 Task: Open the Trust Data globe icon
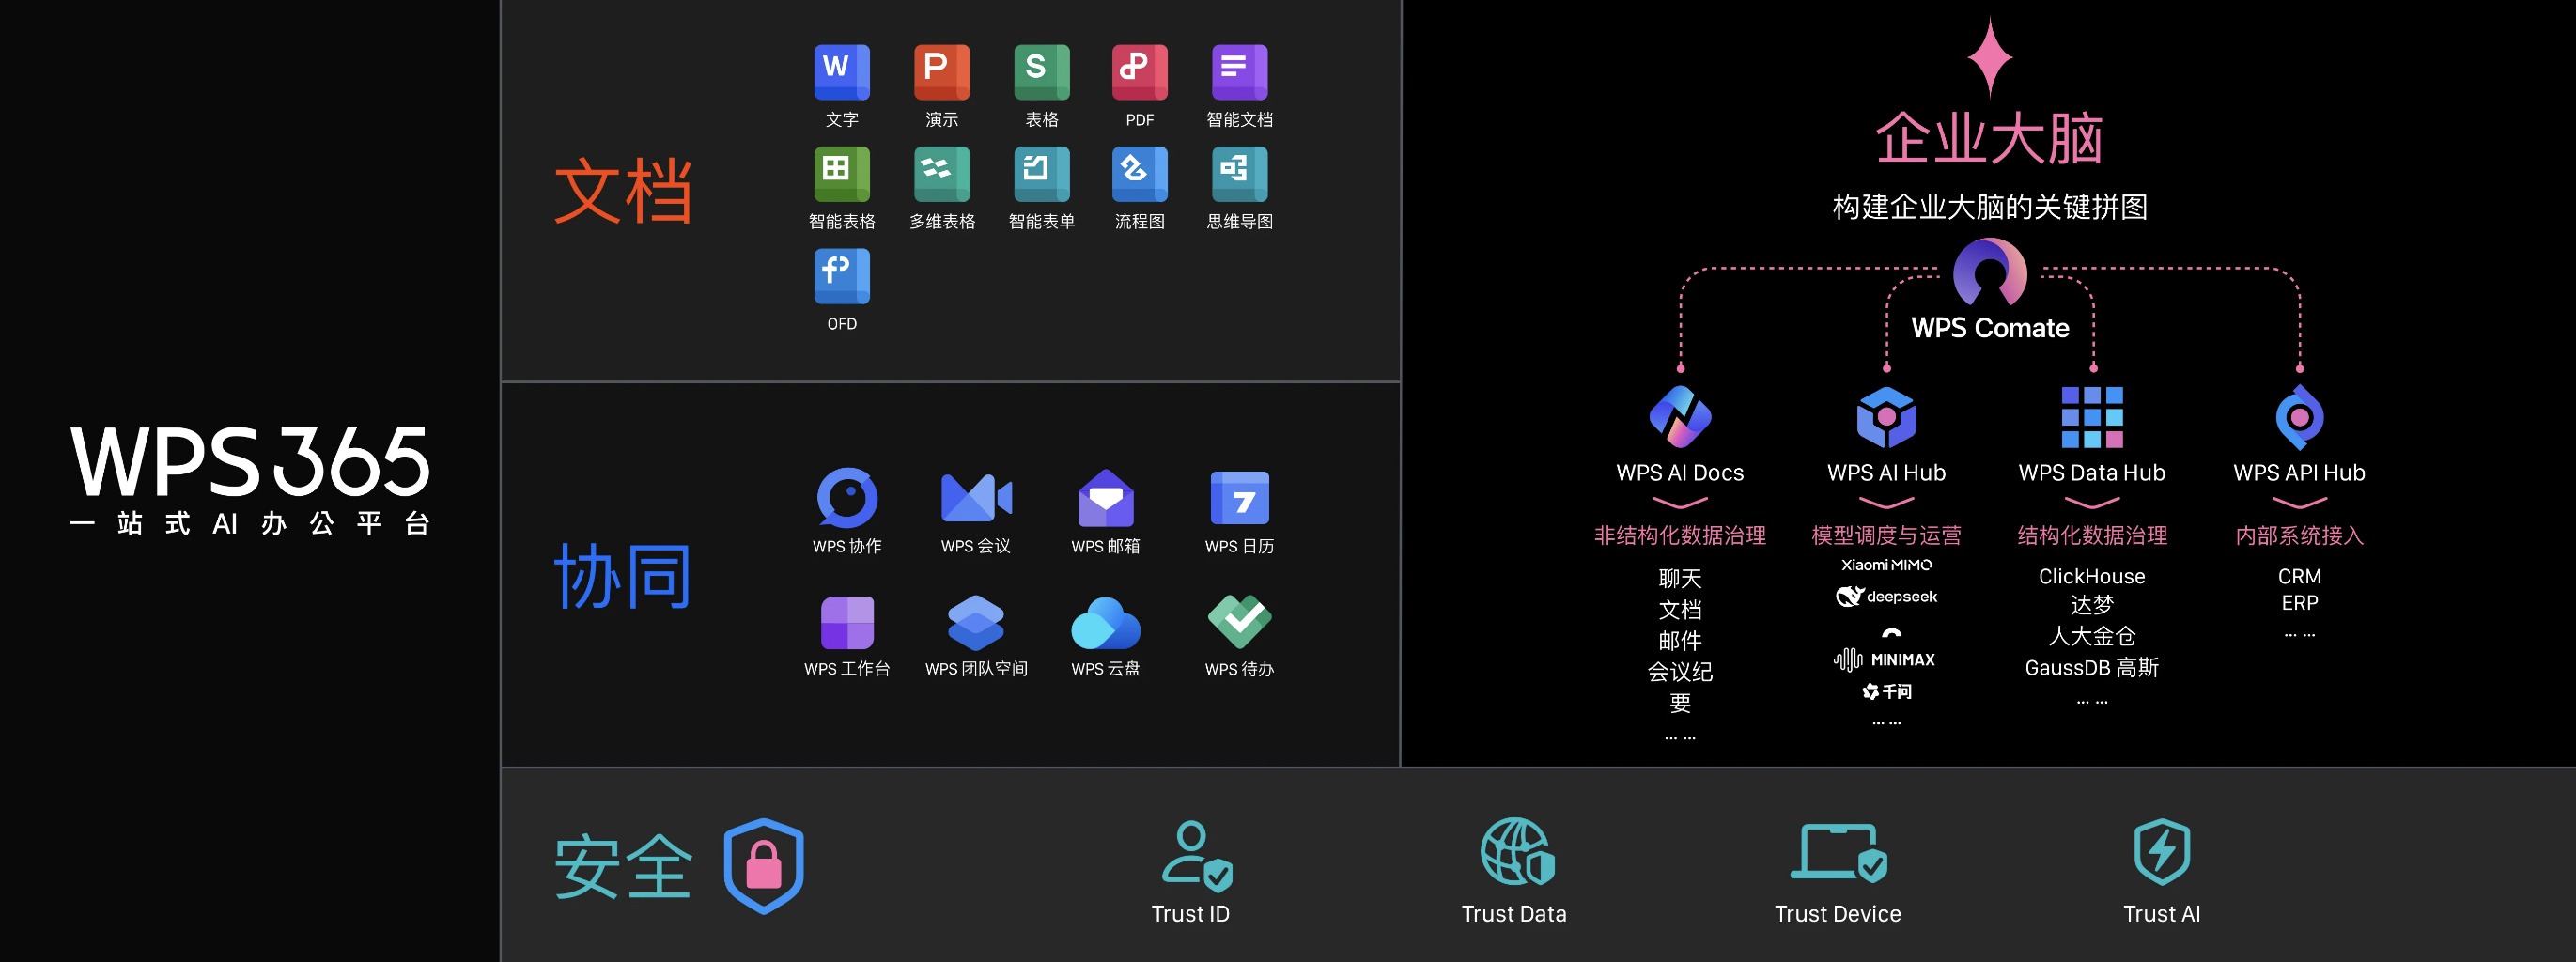pyautogui.click(x=1517, y=851)
